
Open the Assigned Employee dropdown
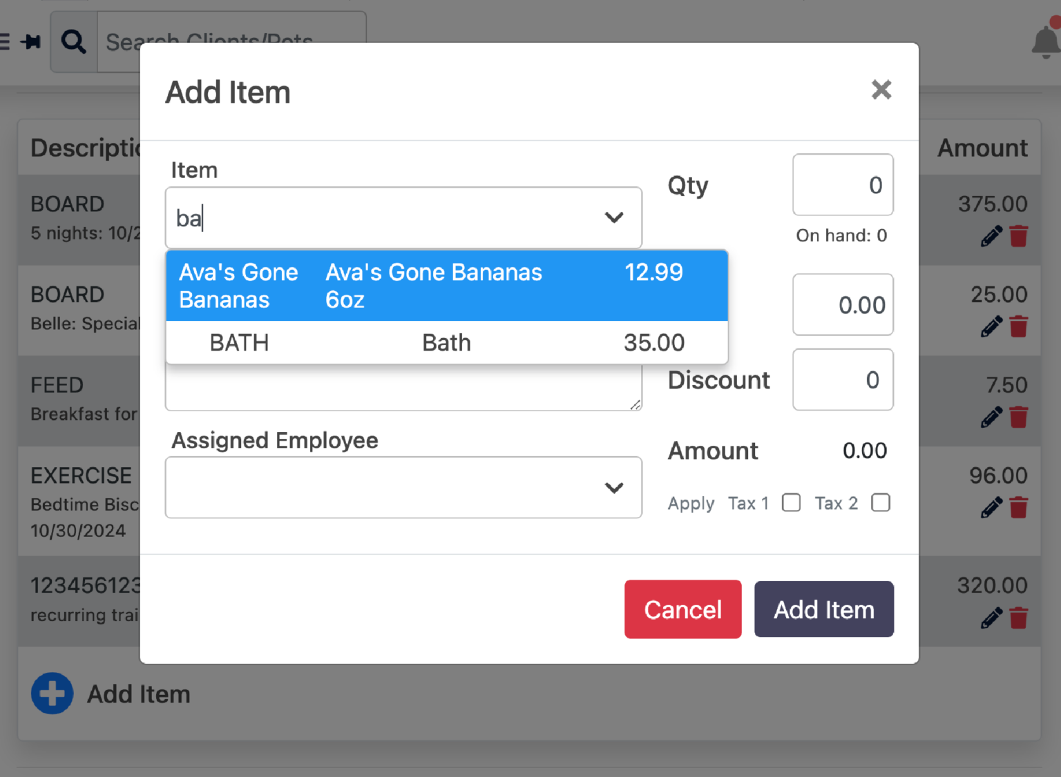[613, 488]
